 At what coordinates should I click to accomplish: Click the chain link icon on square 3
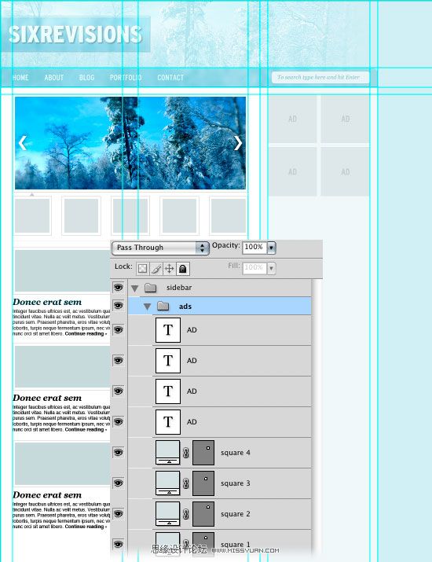click(186, 483)
